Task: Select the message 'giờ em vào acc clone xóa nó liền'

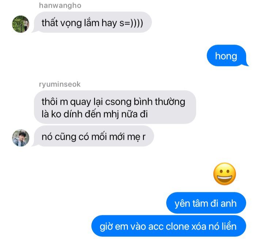Action: click(x=168, y=226)
